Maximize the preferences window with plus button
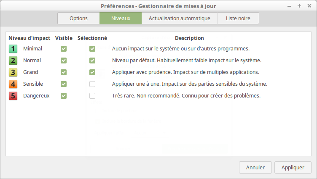The height and width of the screenshot is (179, 317). (x=299, y=6)
